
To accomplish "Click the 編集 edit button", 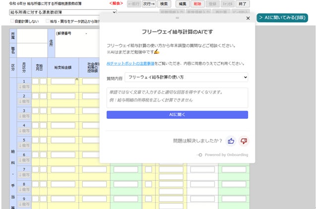I will (x=183, y=3).
